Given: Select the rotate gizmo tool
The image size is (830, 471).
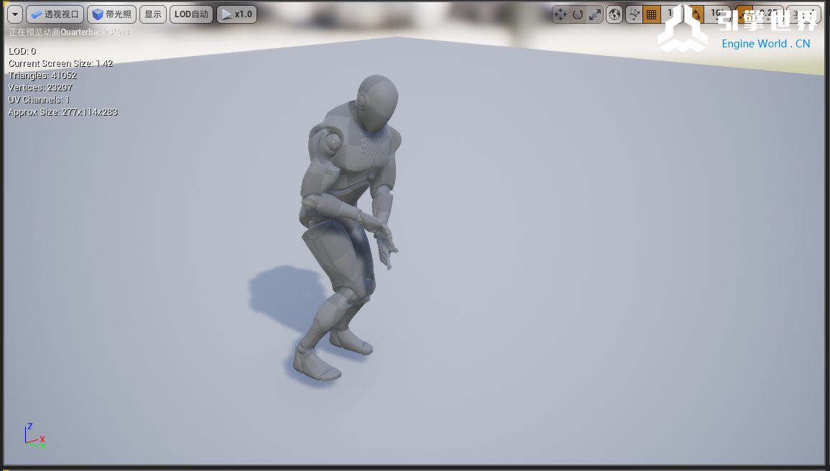Looking at the screenshot, I should click(x=578, y=14).
